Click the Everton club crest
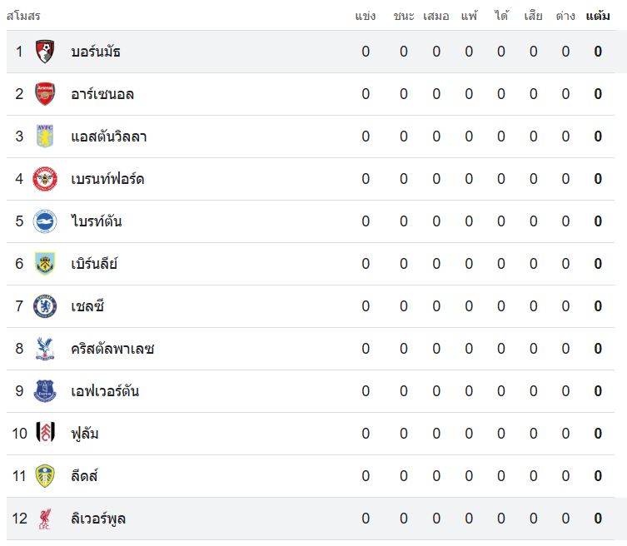 [45, 391]
